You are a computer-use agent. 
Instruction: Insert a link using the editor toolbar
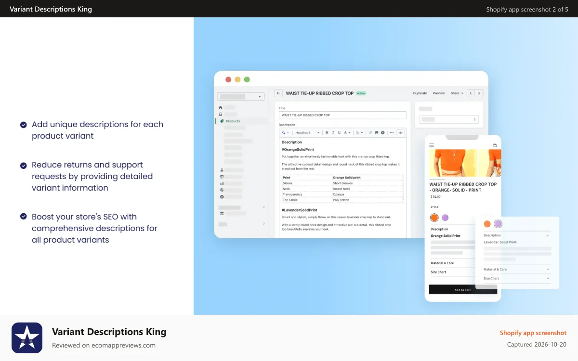(370, 133)
